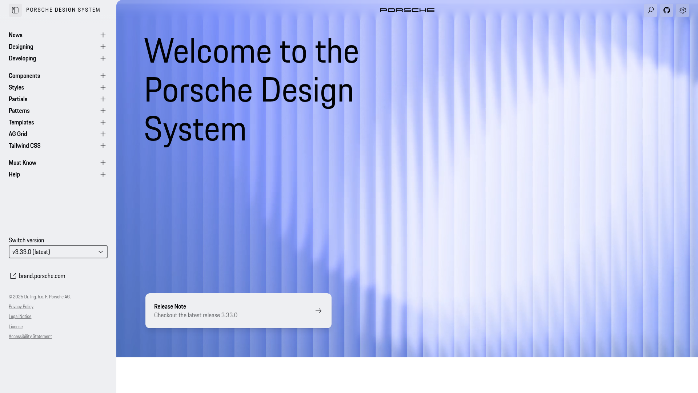Open the brand.porsche.com link
This screenshot has width=698, height=393.
(x=42, y=276)
